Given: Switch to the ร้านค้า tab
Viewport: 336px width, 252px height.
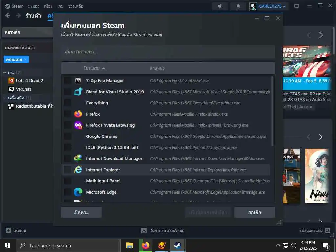Looking at the screenshot, I should pyautogui.click(x=33, y=16).
